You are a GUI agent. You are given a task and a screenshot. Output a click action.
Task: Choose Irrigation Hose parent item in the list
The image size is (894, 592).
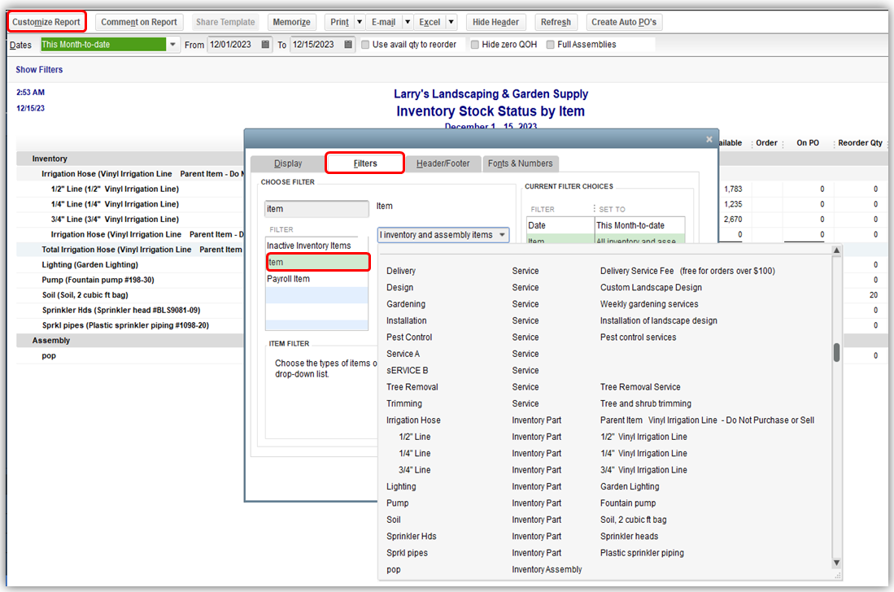click(x=604, y=420)
